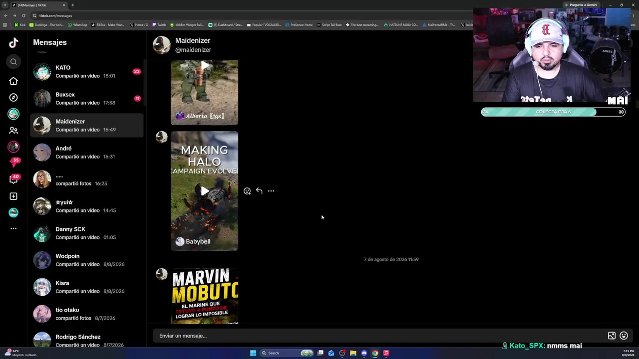
Task: Select the Maidenizer conversation
Action: [x=87, y=125]
